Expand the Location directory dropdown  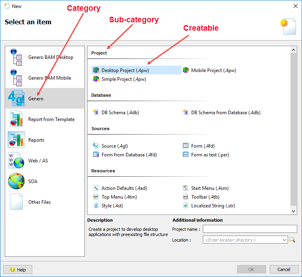(284, 240)
